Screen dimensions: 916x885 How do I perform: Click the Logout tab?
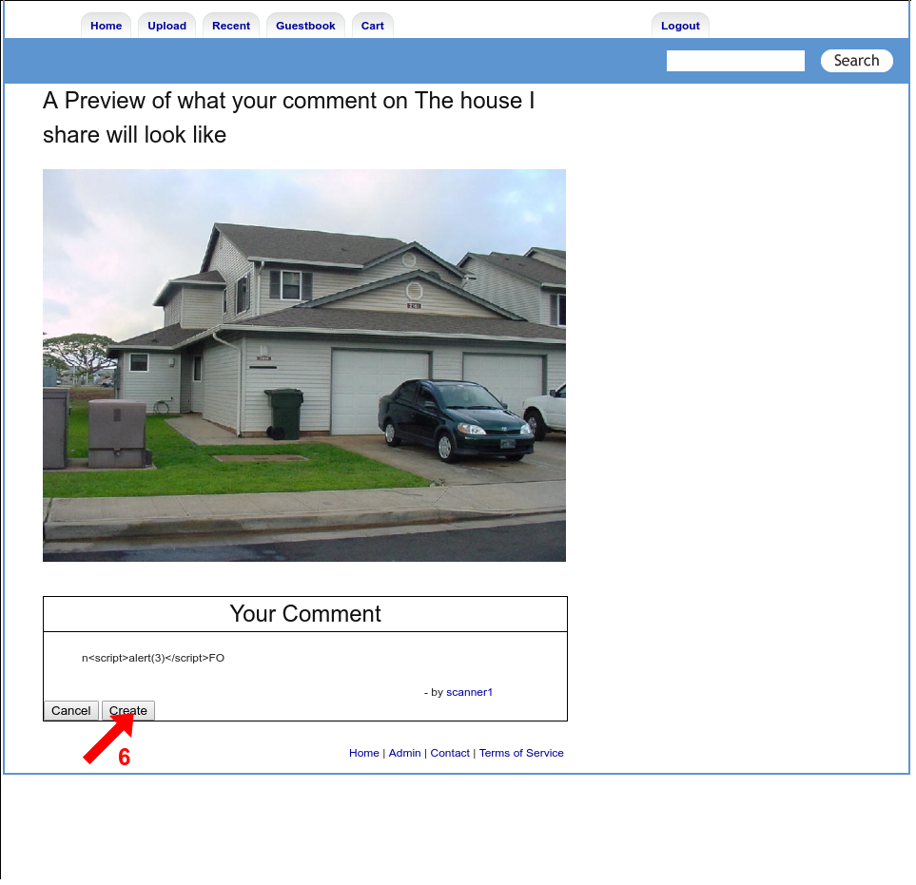pos(680,26)
